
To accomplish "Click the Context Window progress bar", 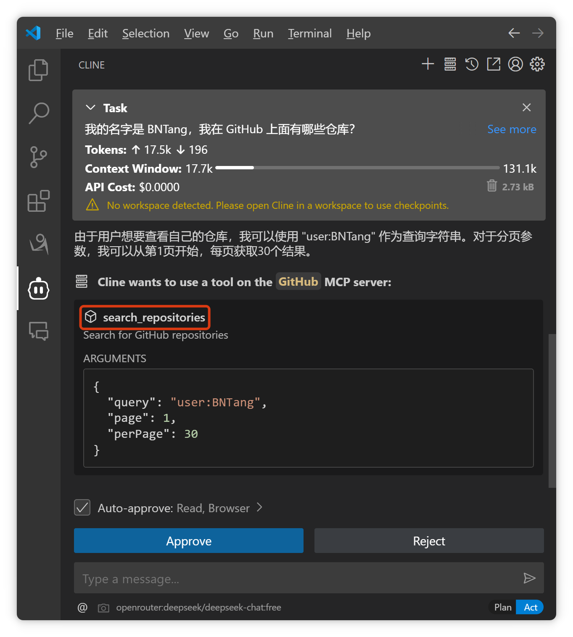I will pos(357,168).
